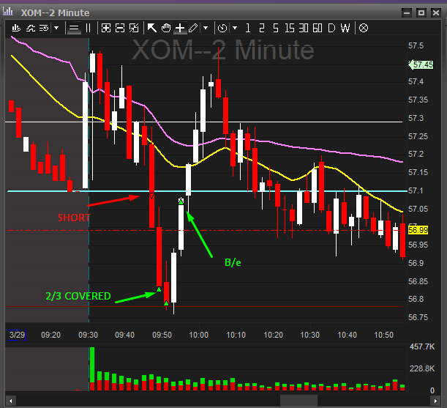Switch to weekly W timeframe

pyautogui.click(x=345, y=28)
